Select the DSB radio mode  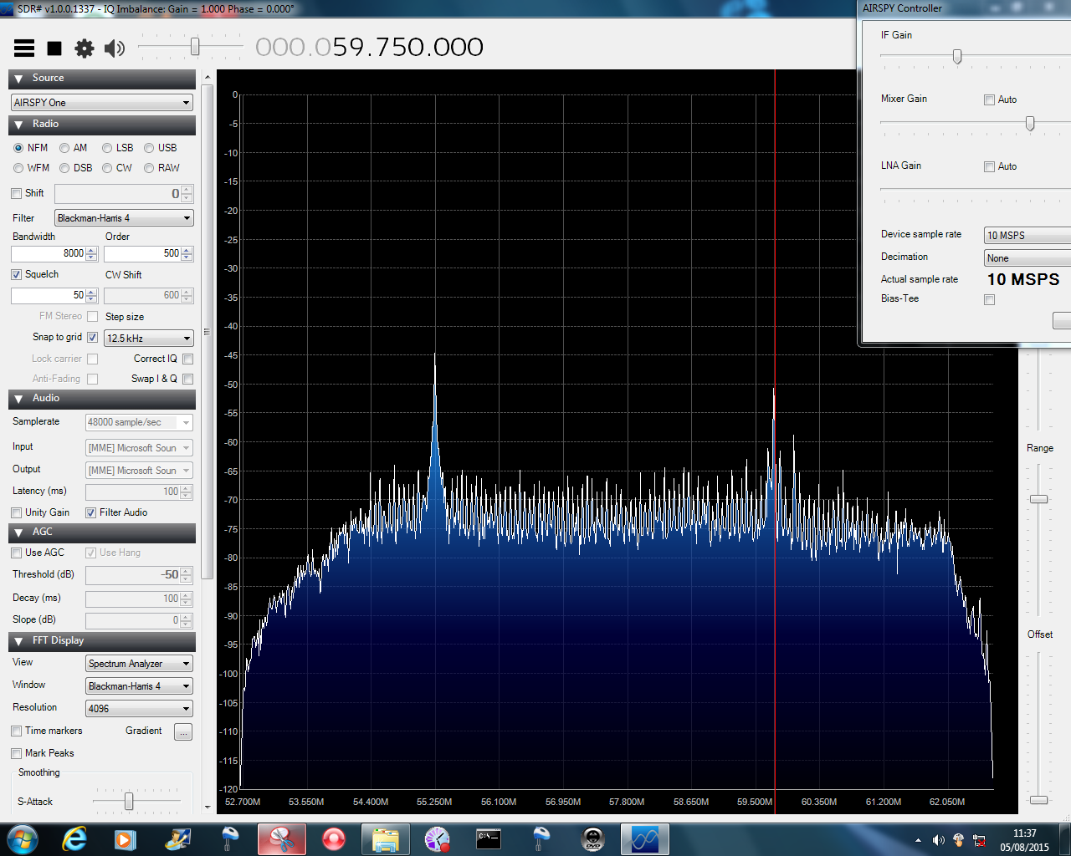pyautogui.click(x=64, y=168)
